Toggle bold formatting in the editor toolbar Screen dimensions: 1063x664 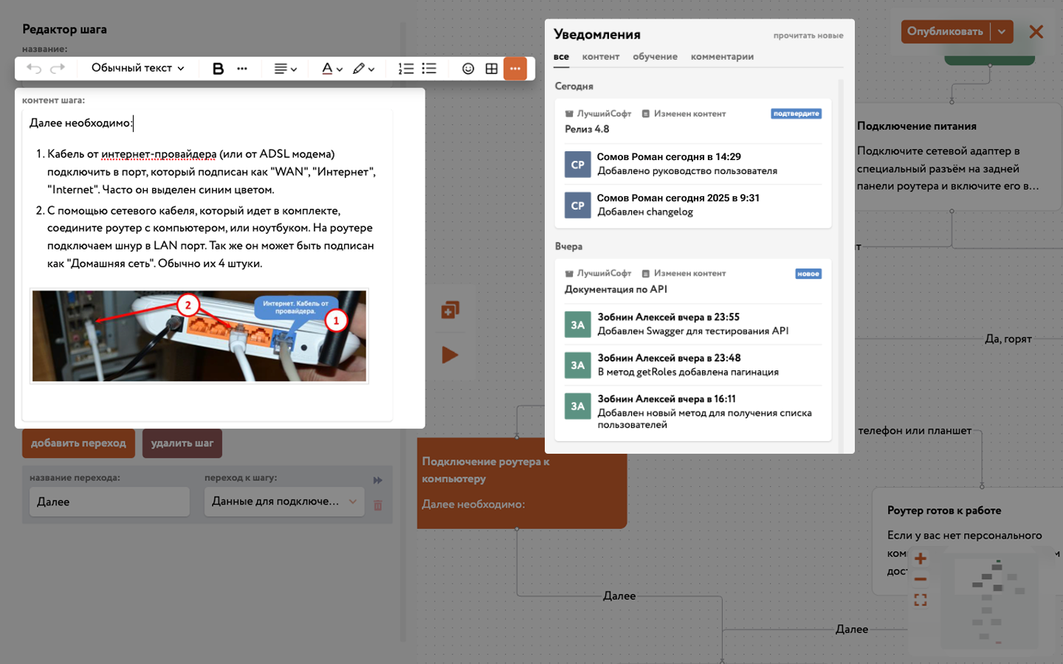[218, 69]
